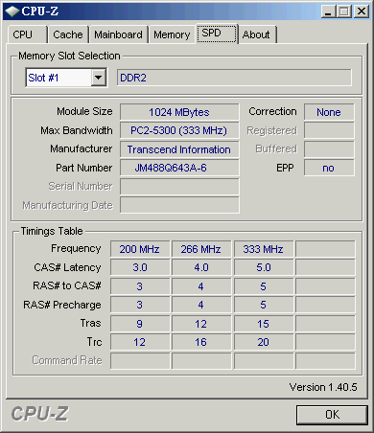Click the Part Number label
The image size is (374, 433).
click(84, 168)
